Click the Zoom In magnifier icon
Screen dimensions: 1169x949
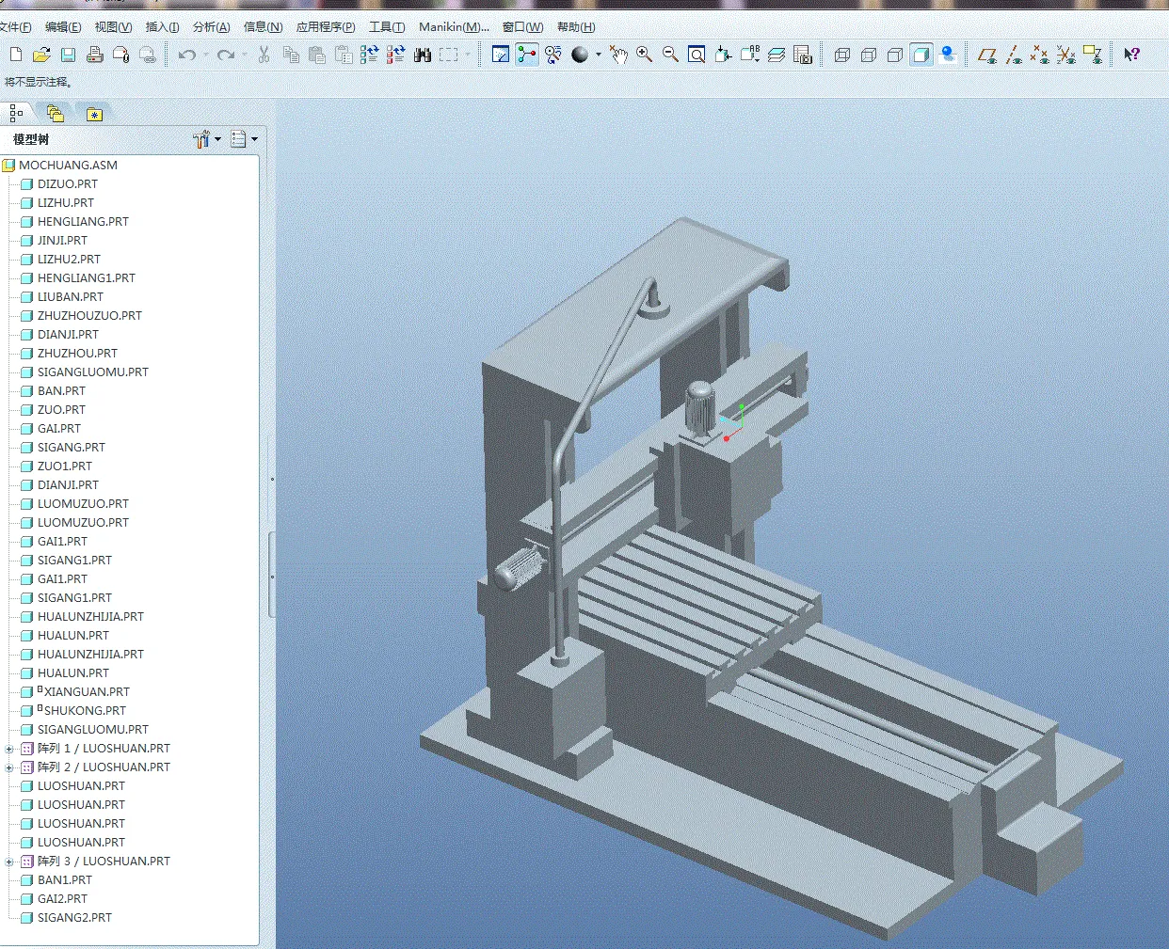tap(645, 55)
